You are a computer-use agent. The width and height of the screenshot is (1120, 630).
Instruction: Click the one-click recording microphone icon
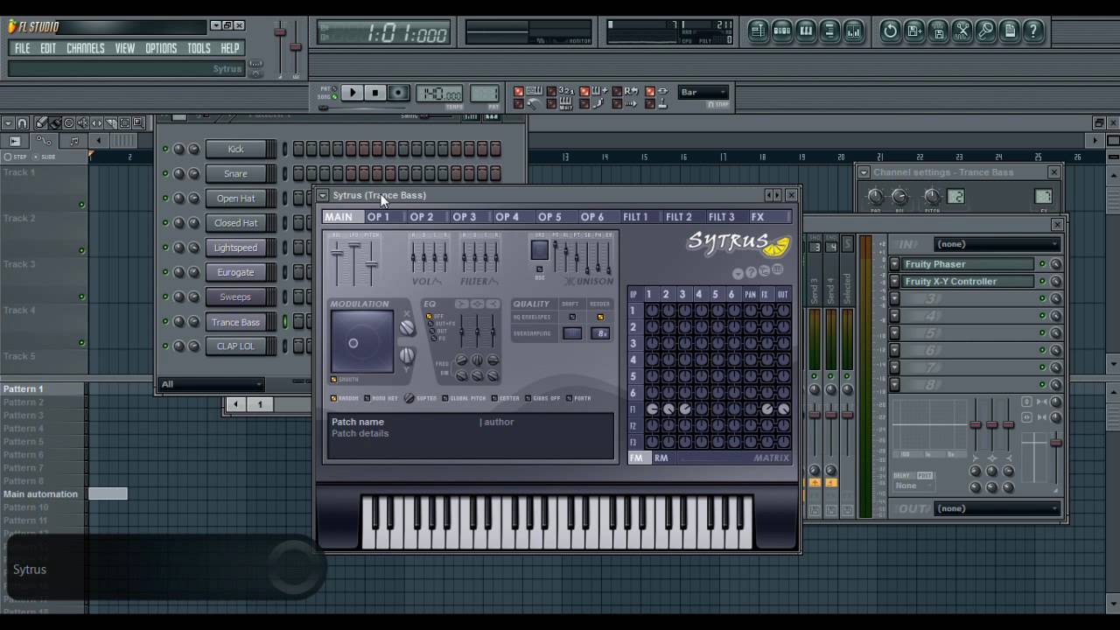click(x=986, y=31)
